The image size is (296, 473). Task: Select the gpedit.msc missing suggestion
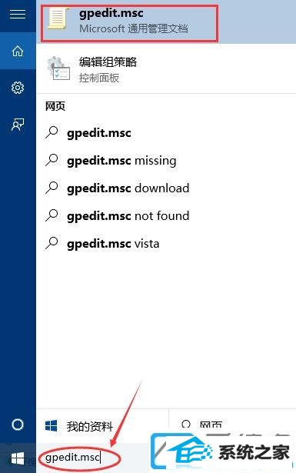click(x=166, y=161)
